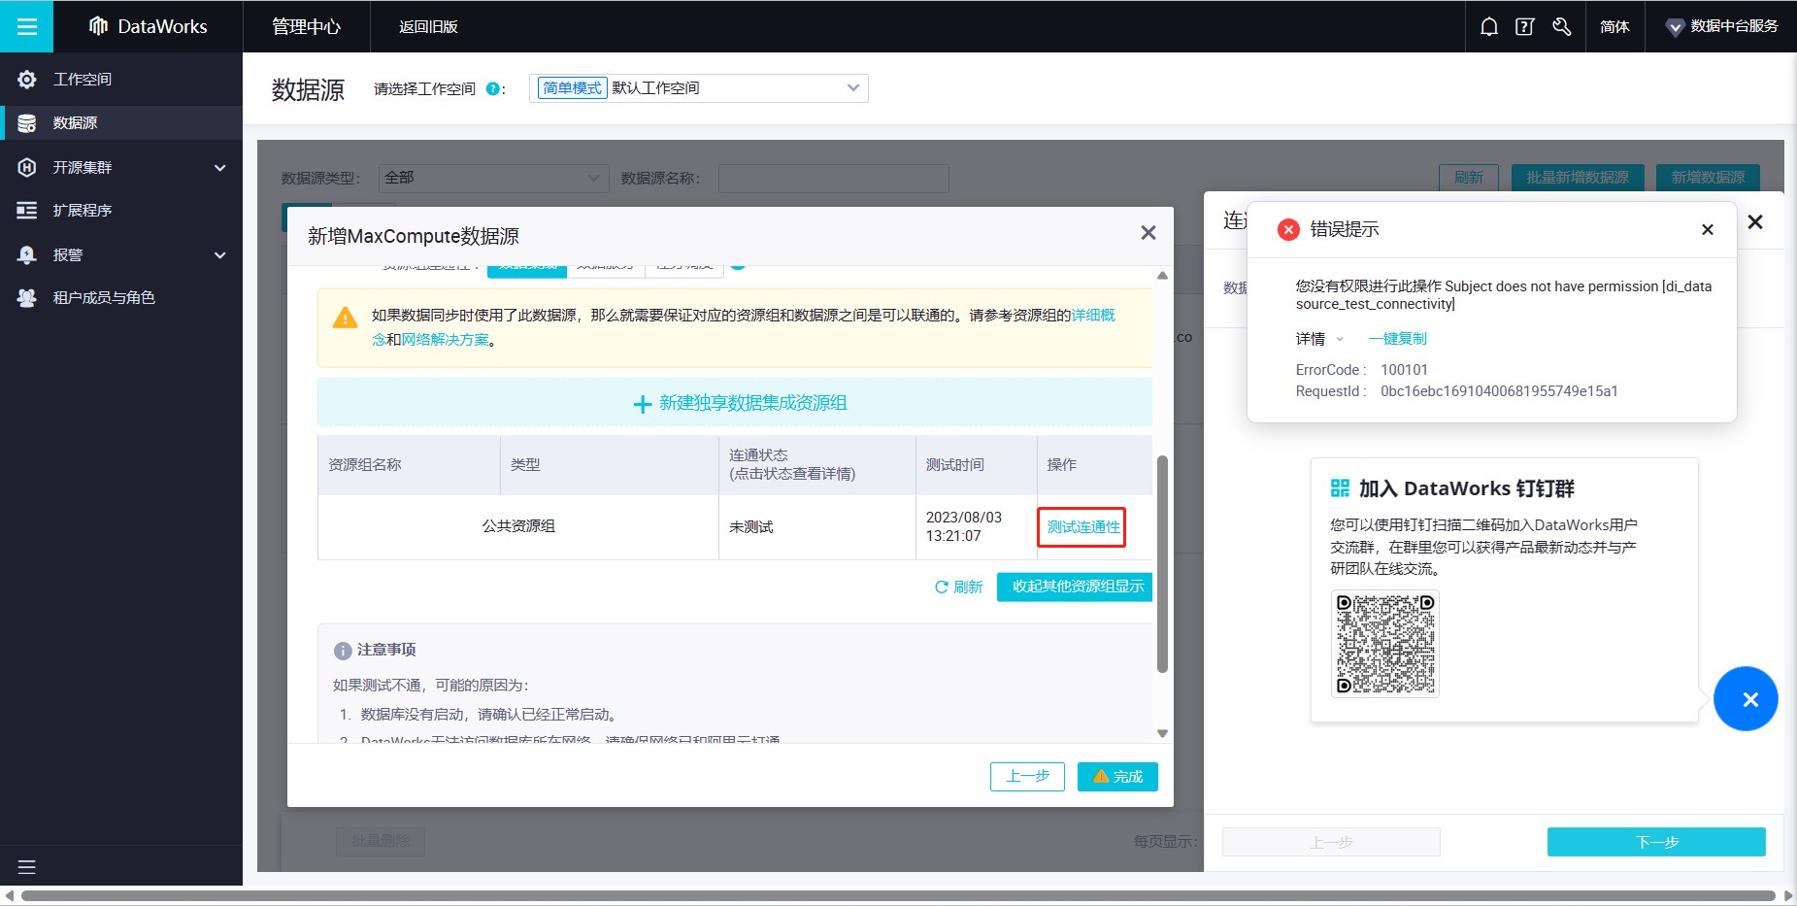Screen dimensions: 1797x906
Task: Click the 未测试 connectivity status
Action: (x=751, y=527)
